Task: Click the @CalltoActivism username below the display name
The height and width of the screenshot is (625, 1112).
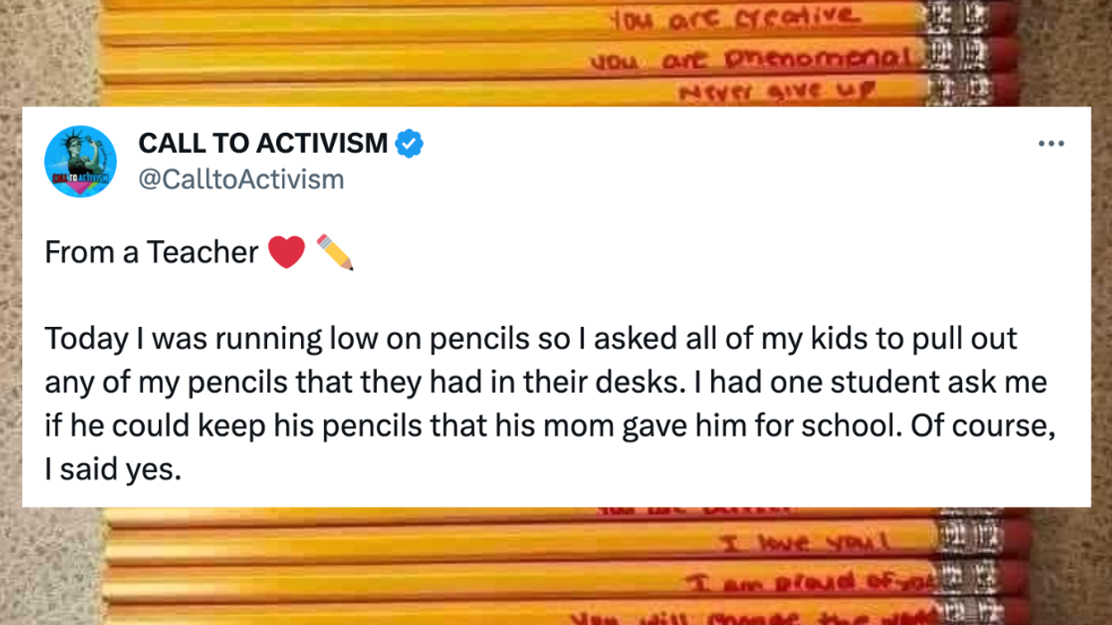Action: (239, 179)
